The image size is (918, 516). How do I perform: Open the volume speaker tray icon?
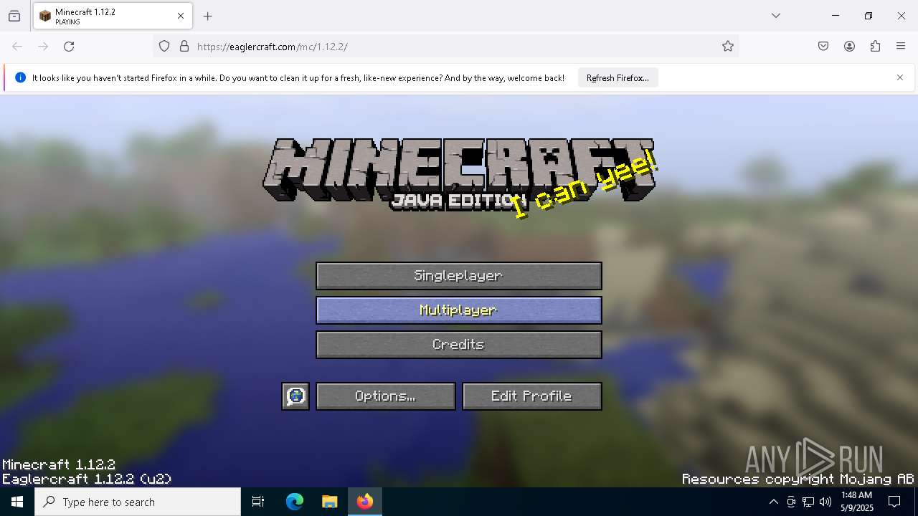pos(825,502)
